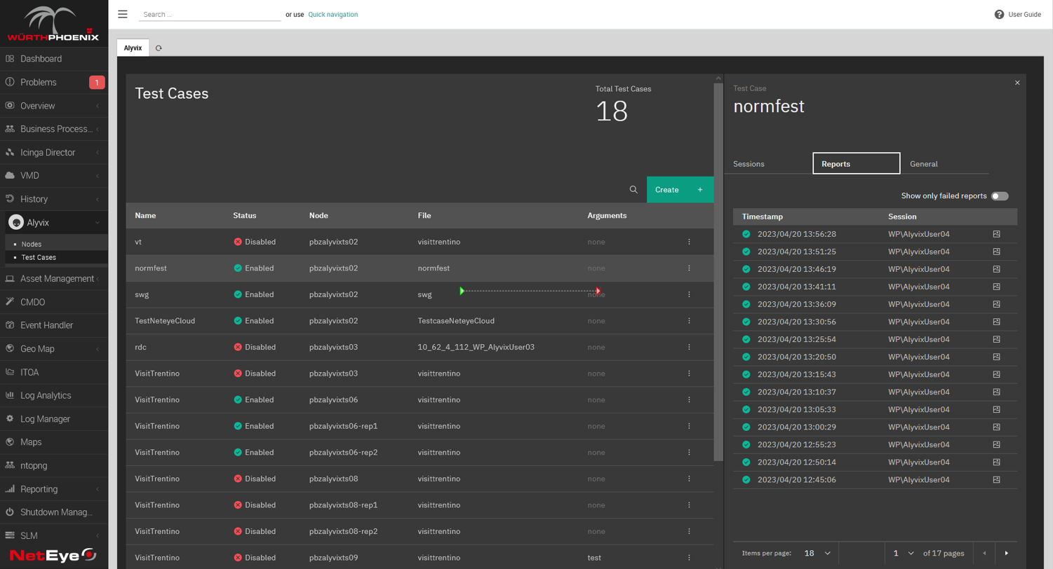1053x569 pixels.
Task: Follow the Quick navigation link
Action: coord(333,15)
